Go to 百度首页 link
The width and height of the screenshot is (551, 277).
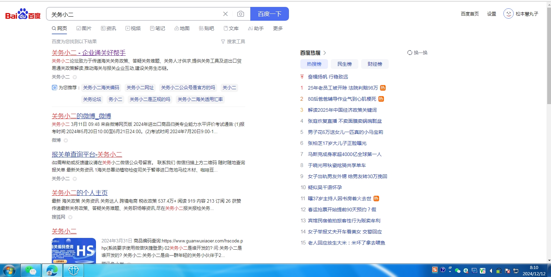[470, 14]
